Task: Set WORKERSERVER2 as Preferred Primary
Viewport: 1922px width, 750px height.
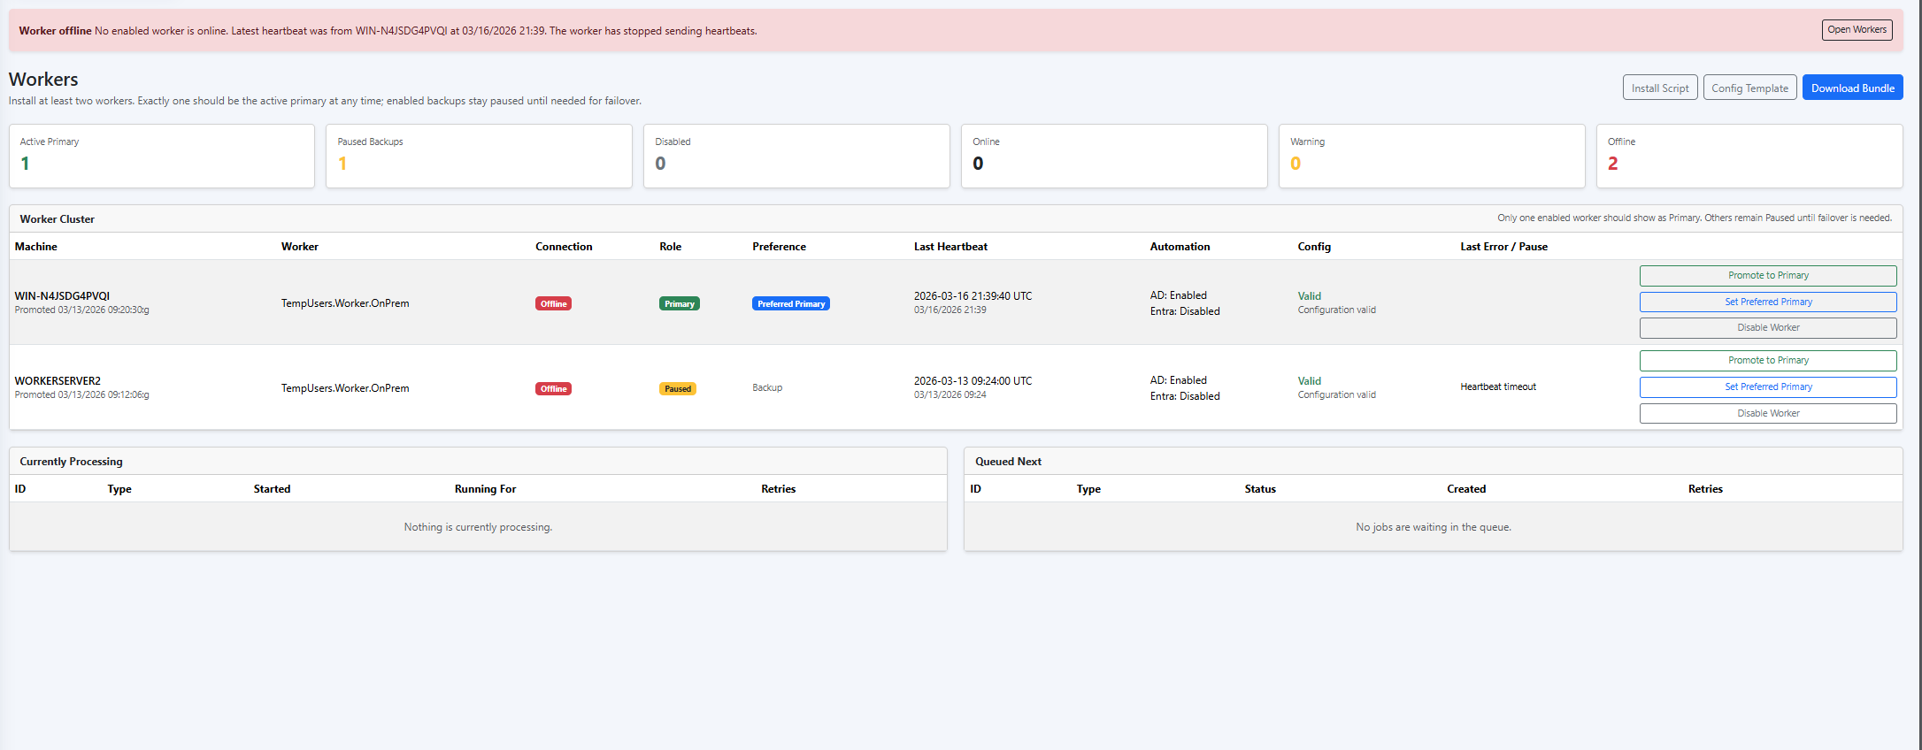Action: click(1767, 387)
